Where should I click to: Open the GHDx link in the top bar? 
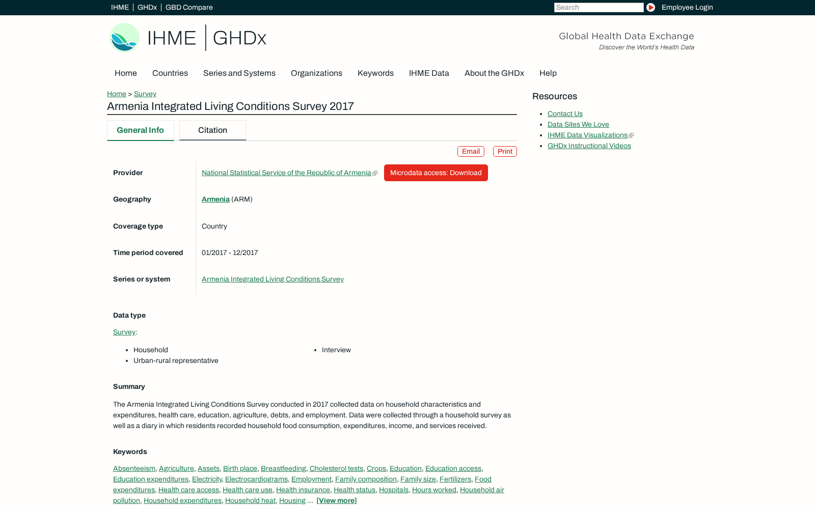point(147,7)
